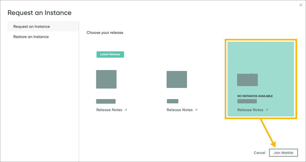Select the release thumbnail under Latest Release badge

point(106,79)
